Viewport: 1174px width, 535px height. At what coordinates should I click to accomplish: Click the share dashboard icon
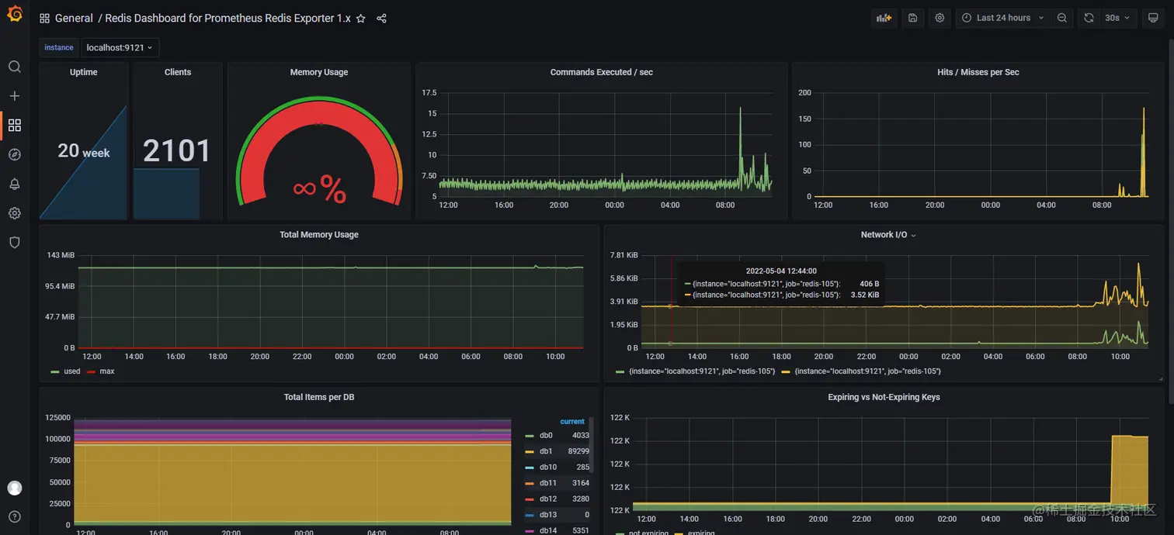[x=381, y=18]
